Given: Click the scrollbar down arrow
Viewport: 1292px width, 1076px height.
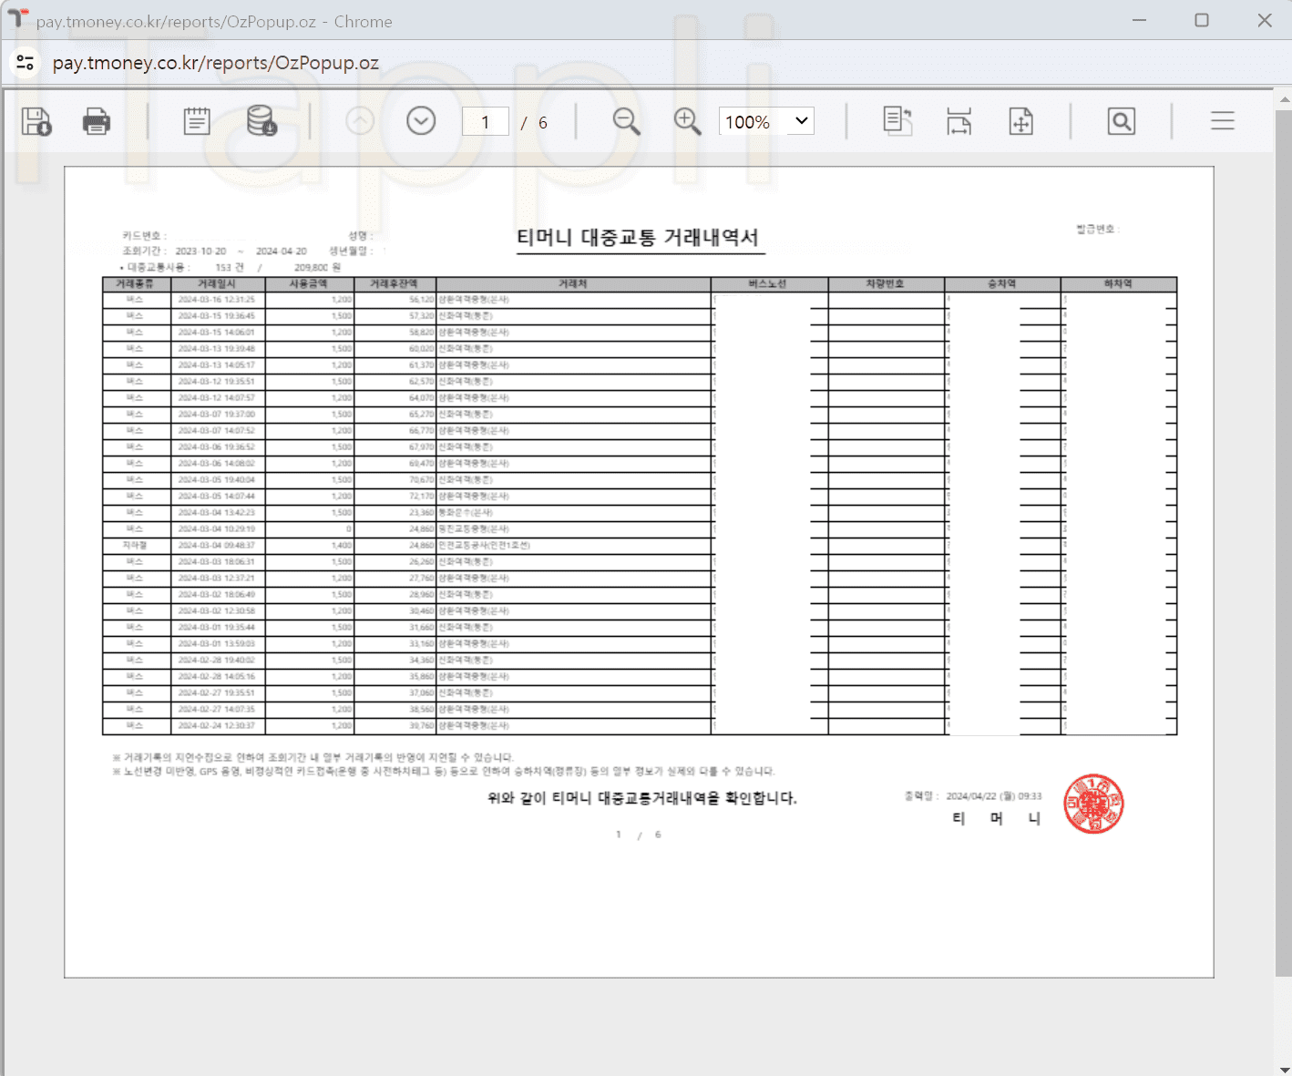Looking at the screenshot, I should [1284, 1069].
